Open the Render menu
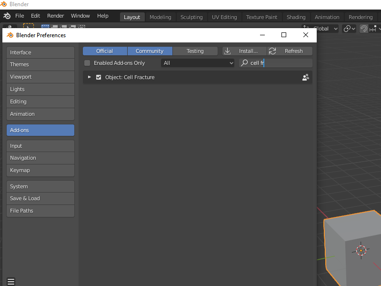 (55, 16)
